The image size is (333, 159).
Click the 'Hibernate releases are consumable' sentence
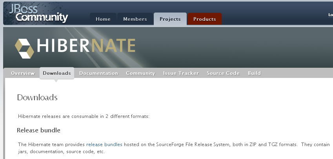(84, 116)
